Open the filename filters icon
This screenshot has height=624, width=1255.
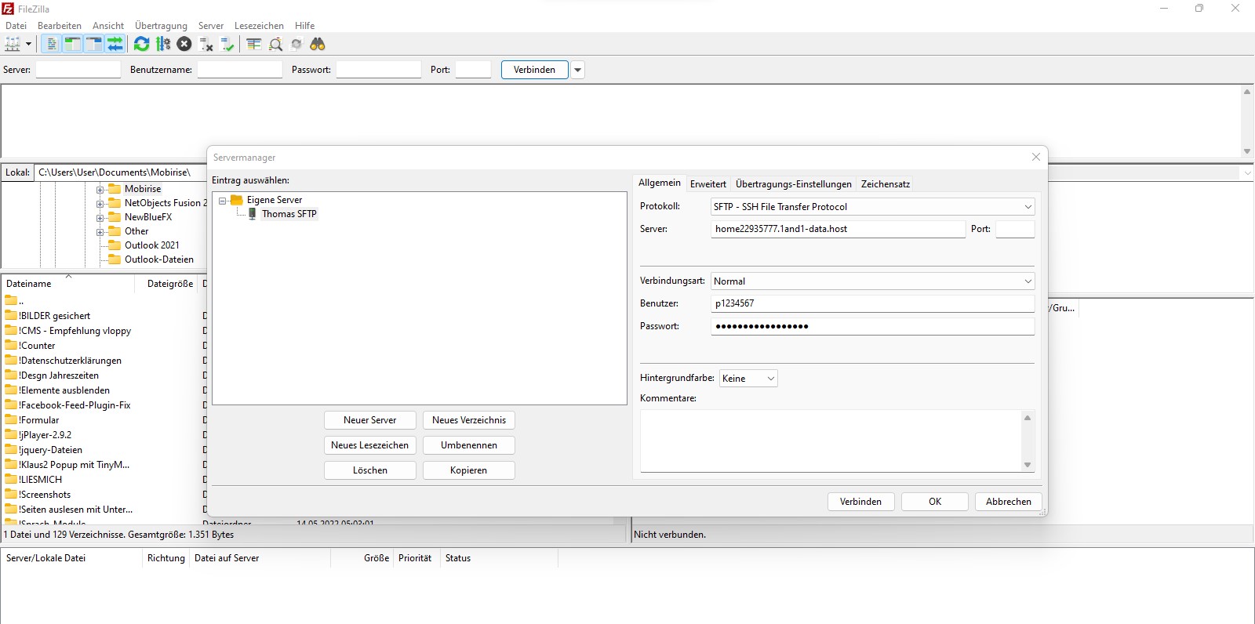[x=254, y=45]
